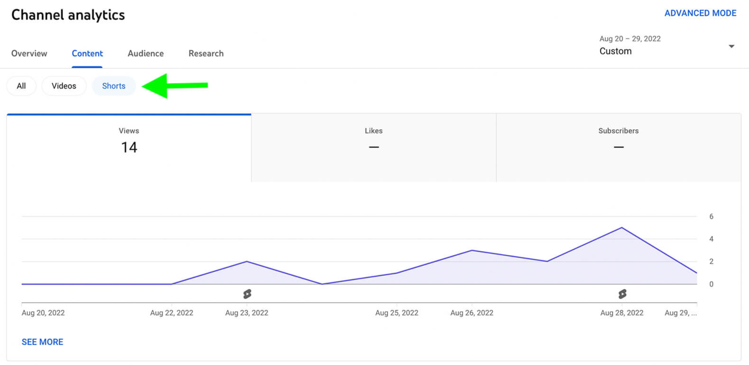Select the Views metric card
The width and height of the screenshot is (749, 365).
[x=128, y=142]
